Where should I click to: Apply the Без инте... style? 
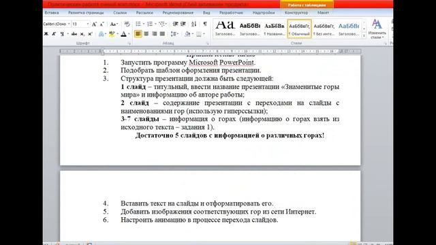pyautogui.click(x=324, y=29)
